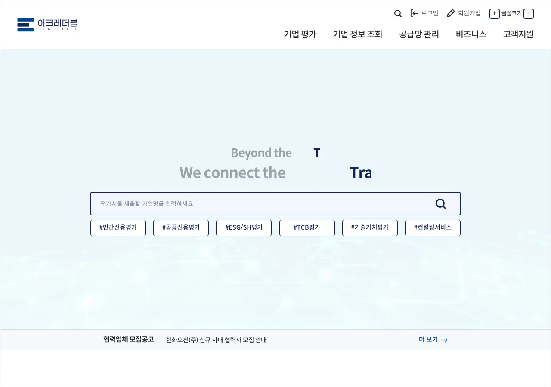This screenshot has width=551, height=387.
Task: Select the #민간신용평가 tag
Action: coord(118,228)
